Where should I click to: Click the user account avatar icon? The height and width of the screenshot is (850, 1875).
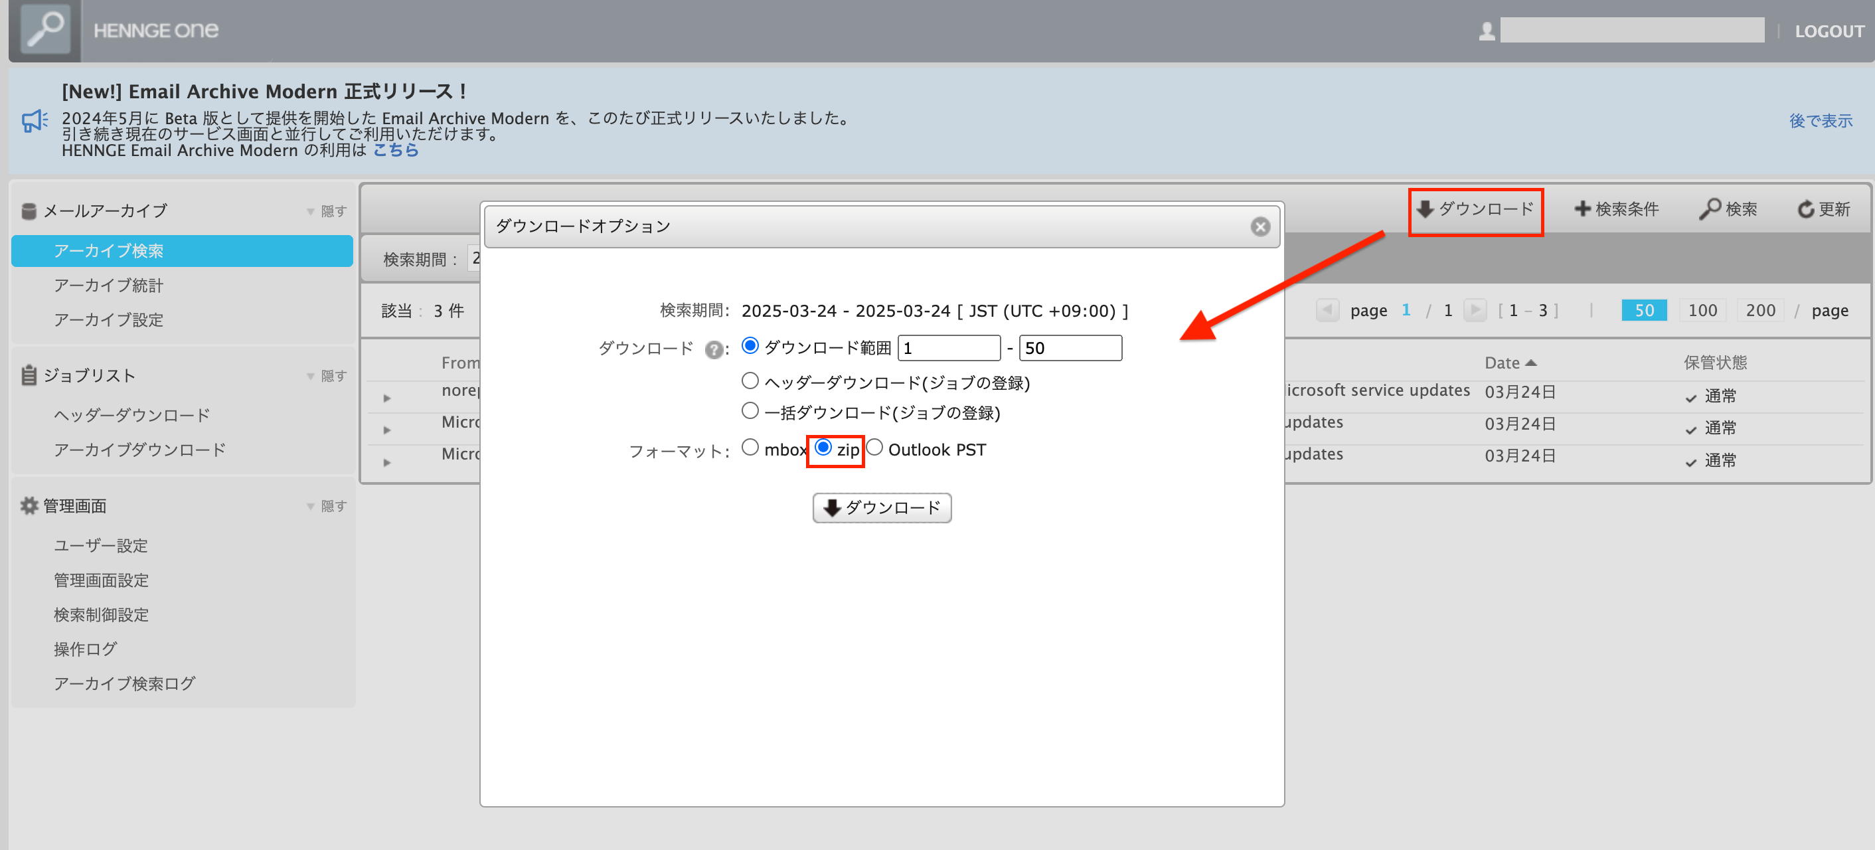pyautogui.click(x=1487, y=31)
